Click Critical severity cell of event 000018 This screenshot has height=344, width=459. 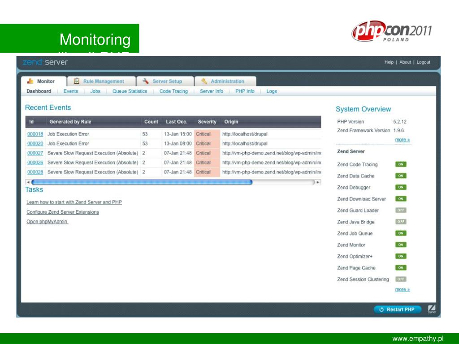coord(207,134)
